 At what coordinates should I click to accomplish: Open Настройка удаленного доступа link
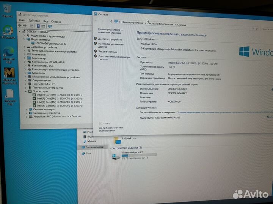(x=111, y=45)
